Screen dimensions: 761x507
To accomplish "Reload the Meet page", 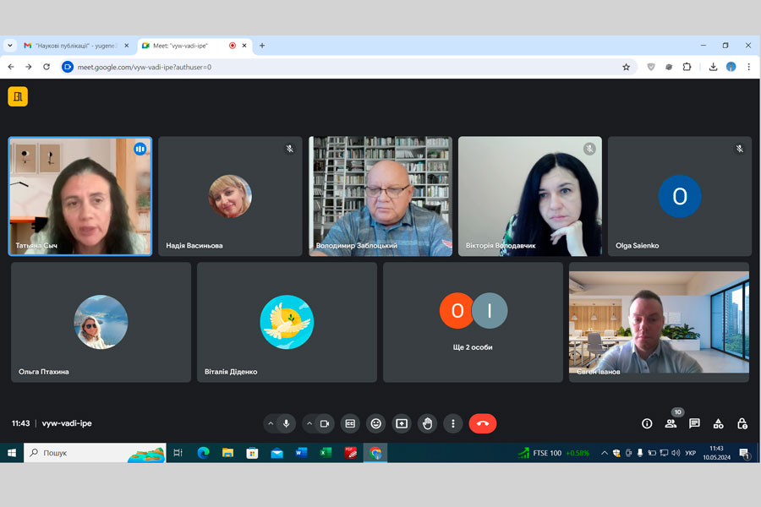I will pyautogui.click(x=47, y=67).
